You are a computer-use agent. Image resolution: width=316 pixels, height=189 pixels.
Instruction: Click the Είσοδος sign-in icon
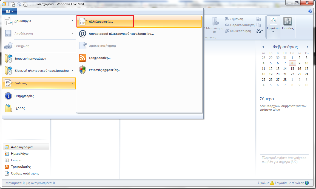287,21
